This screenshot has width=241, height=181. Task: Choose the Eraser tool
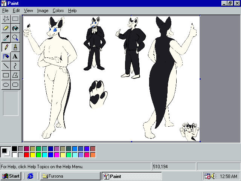tap(6, 28)
